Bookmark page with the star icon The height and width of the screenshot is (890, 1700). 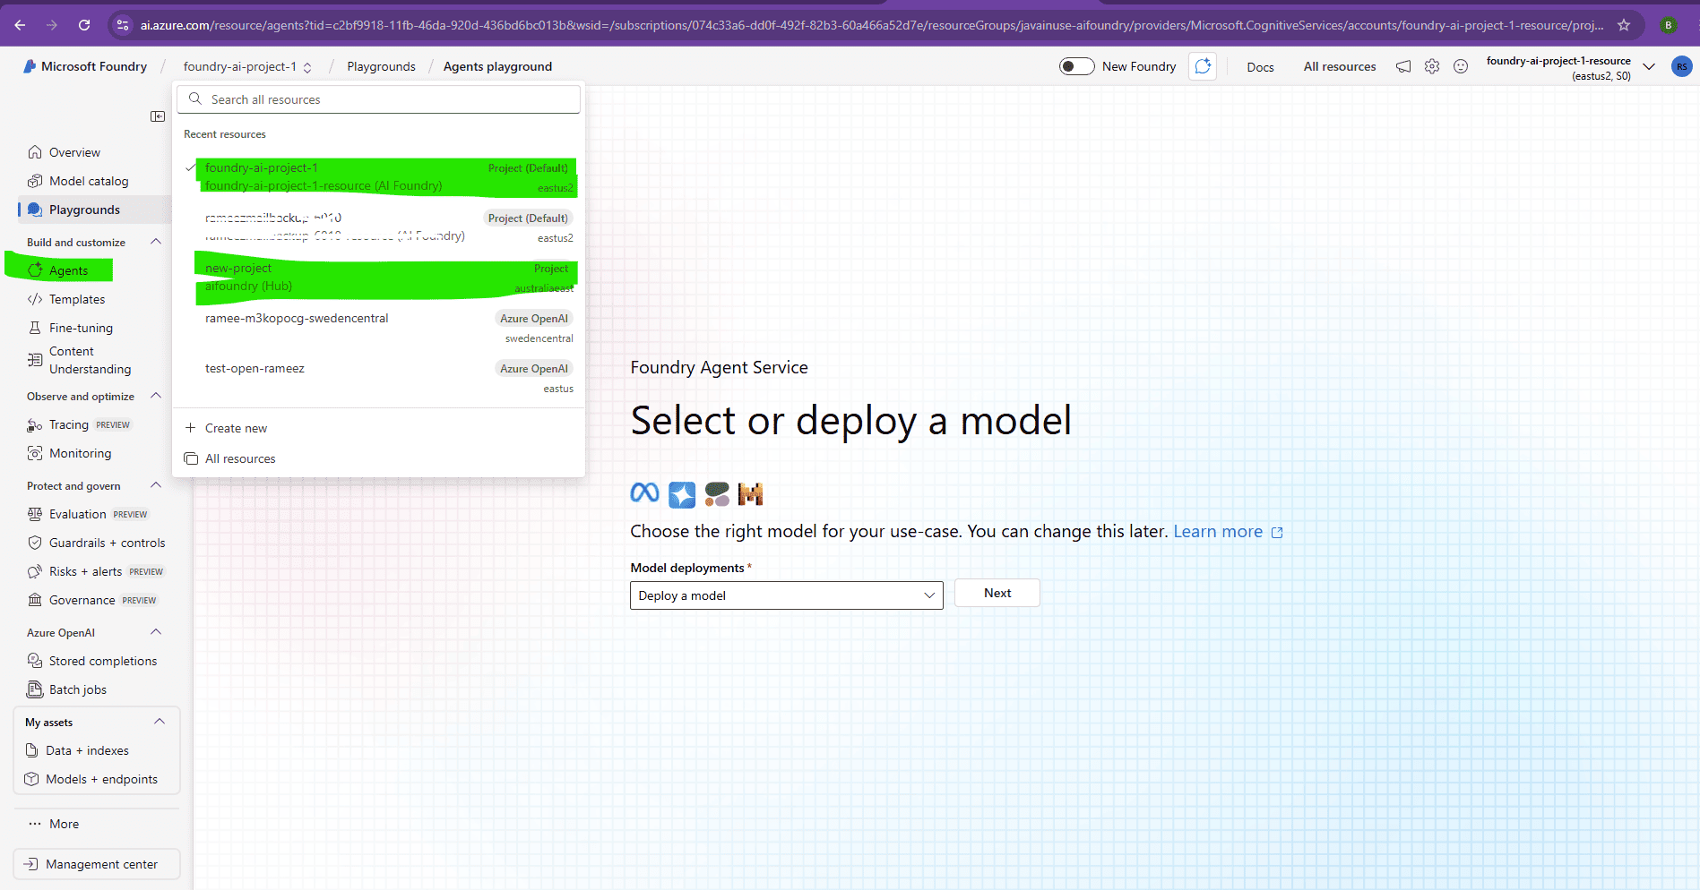[1624, 25]
